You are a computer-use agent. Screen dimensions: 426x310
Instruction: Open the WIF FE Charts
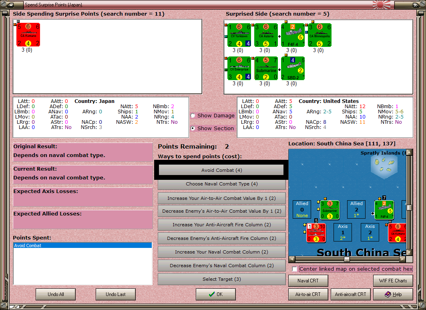393,281
